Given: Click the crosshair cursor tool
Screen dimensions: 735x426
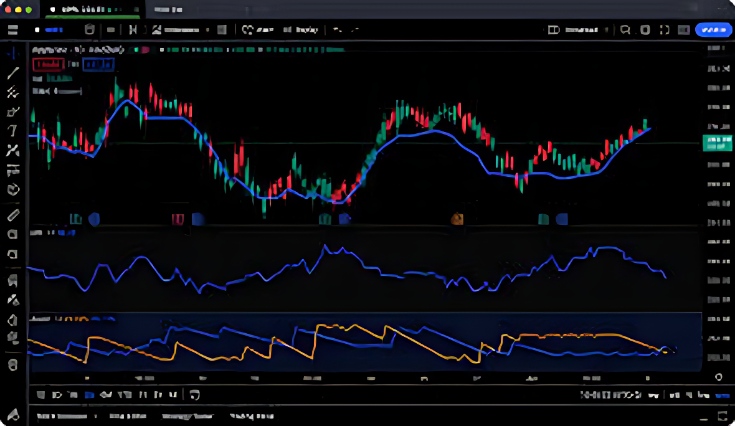Looking at the screenshot, I should tap(12, 54).
